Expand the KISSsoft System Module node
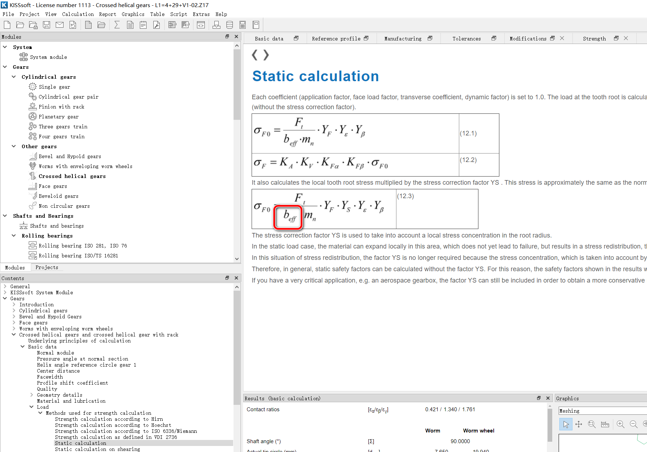The width and height of the screenshot is (647, 452). pyautogui.click(x=5, y=292)
